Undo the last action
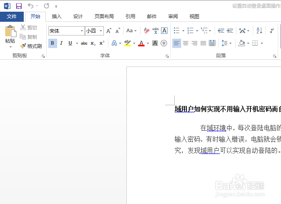The image size is (281, 204). click(x=31, y=6)
